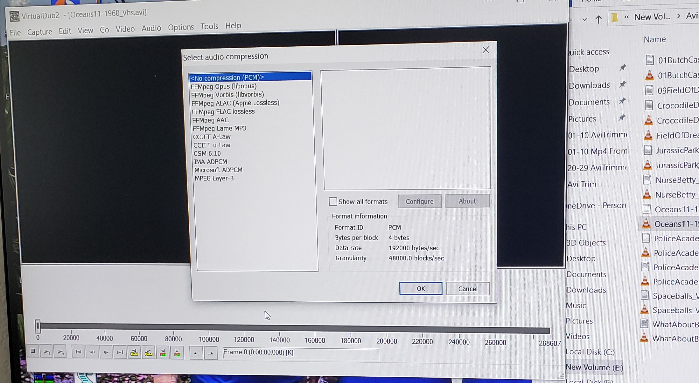699x383 pixels.
Task: Click the About button
Action: pyautogui.click(x=467, y=201)
